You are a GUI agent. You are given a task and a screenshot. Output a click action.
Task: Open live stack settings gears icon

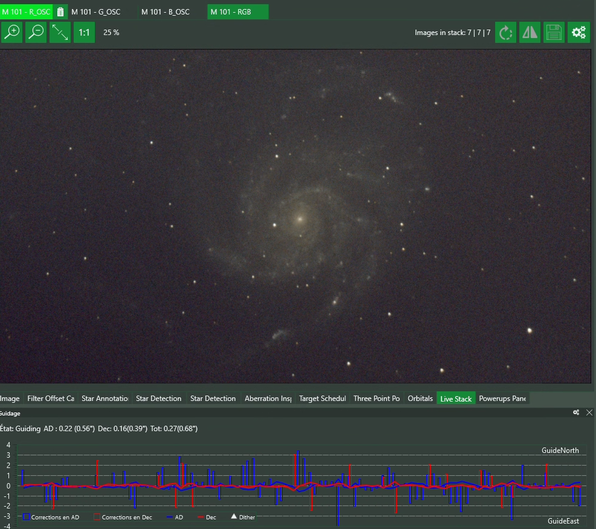[579, 33]
